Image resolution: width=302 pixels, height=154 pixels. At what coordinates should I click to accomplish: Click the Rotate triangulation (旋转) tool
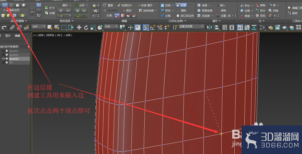(293, 13)
